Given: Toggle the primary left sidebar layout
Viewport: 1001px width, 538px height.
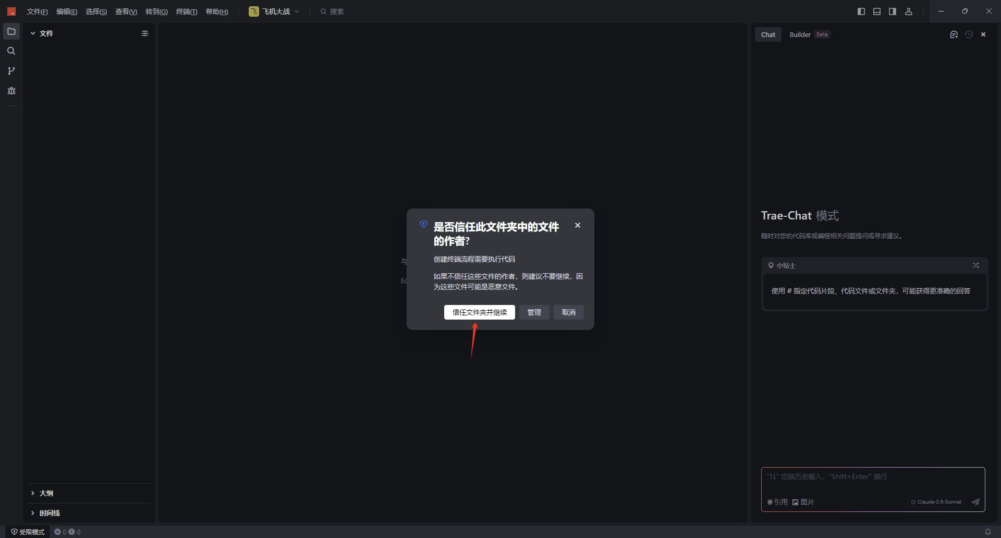Looking at the screenshot, I should [861, 11].
